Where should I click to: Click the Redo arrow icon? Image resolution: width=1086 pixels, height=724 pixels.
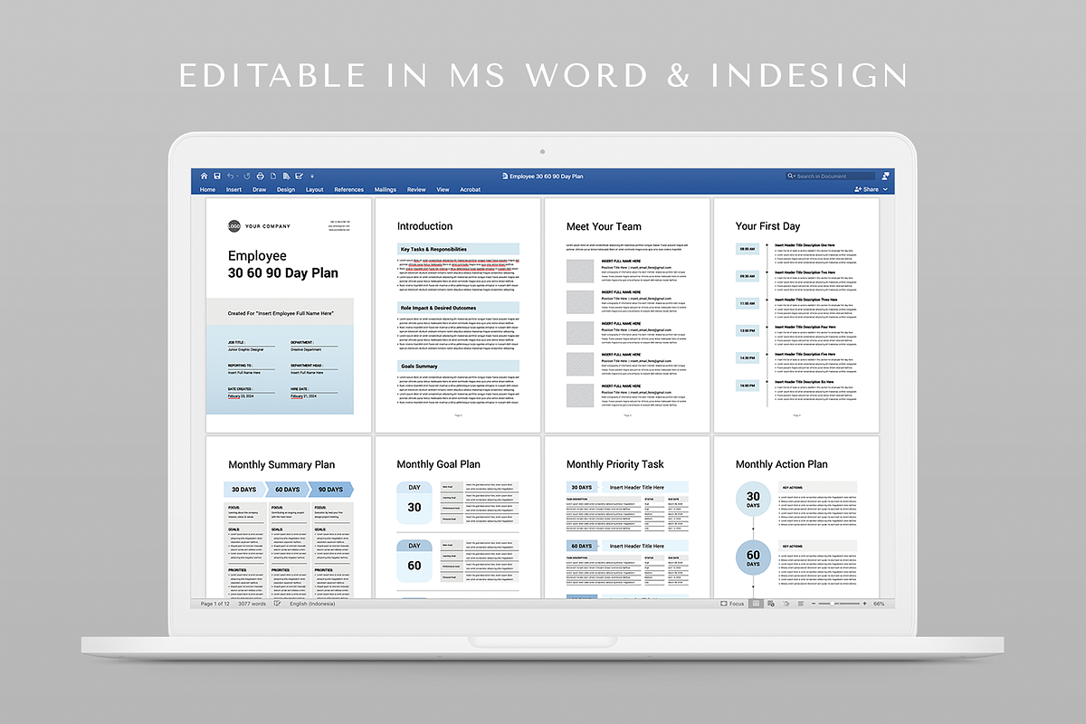tap(247, 176)
